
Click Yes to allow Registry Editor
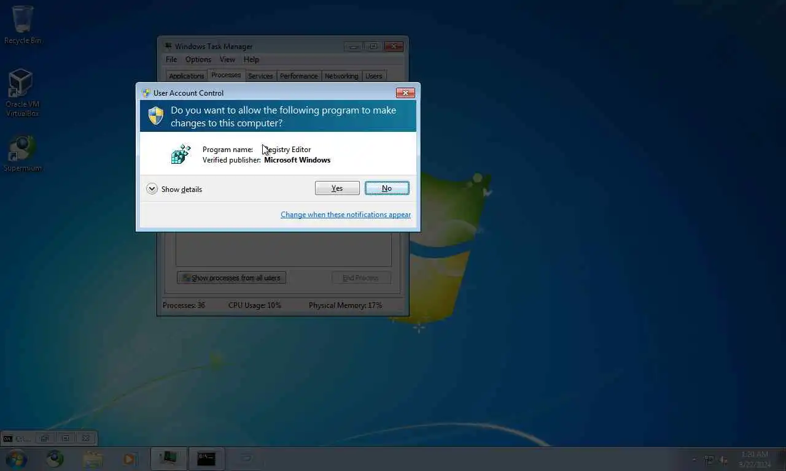pos(337,188)
